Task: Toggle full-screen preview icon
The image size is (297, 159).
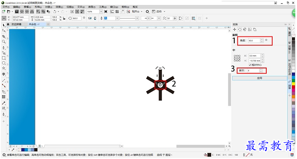Action: coord(106,11)
